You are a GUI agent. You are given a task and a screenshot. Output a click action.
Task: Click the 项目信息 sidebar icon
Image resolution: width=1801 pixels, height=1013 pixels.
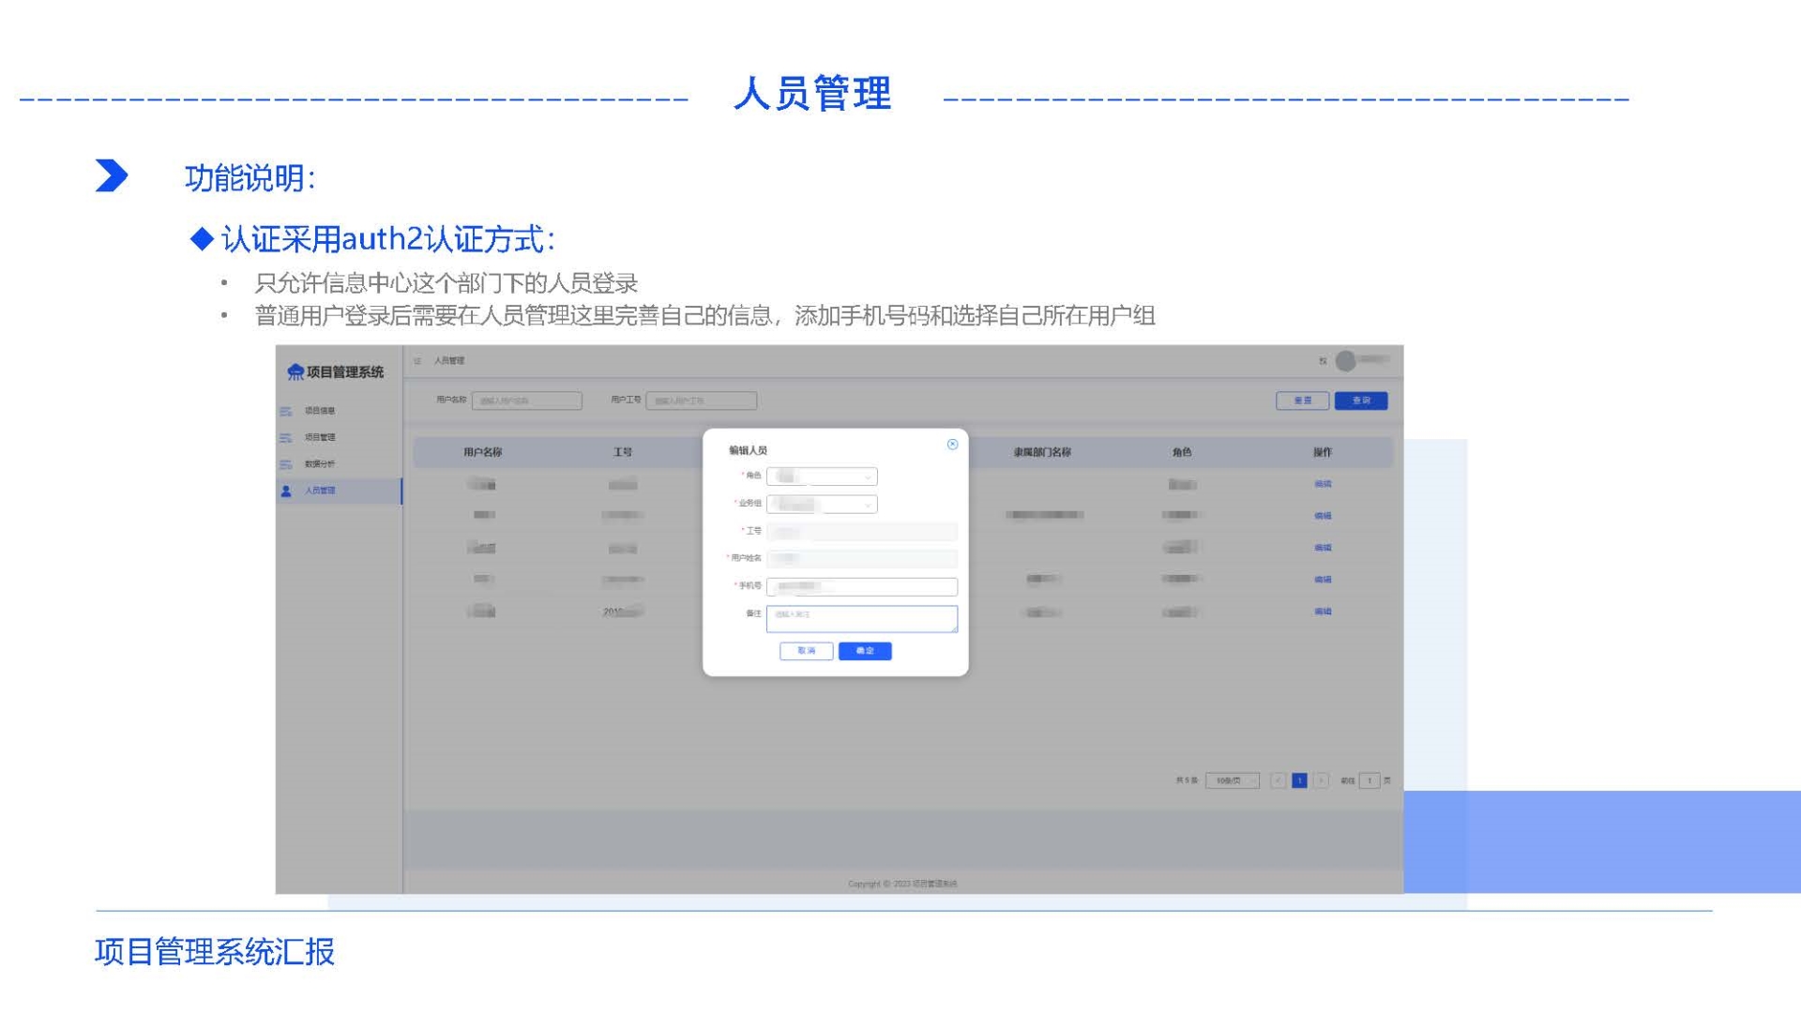click(x=286, y=412)
